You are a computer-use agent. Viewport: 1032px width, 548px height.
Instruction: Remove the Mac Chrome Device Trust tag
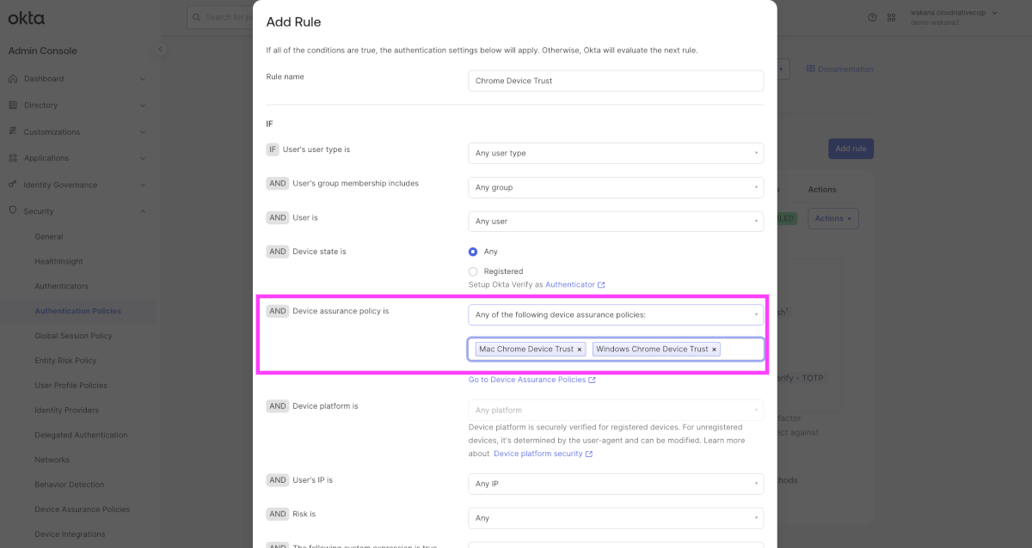click(580, 350)
